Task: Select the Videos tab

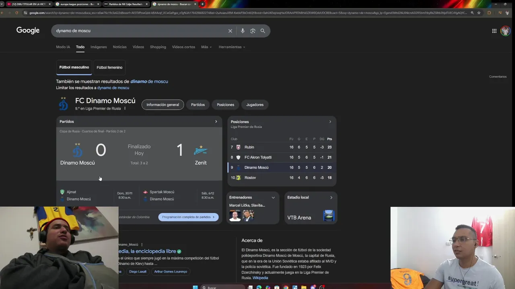Action: click(138, 47)
